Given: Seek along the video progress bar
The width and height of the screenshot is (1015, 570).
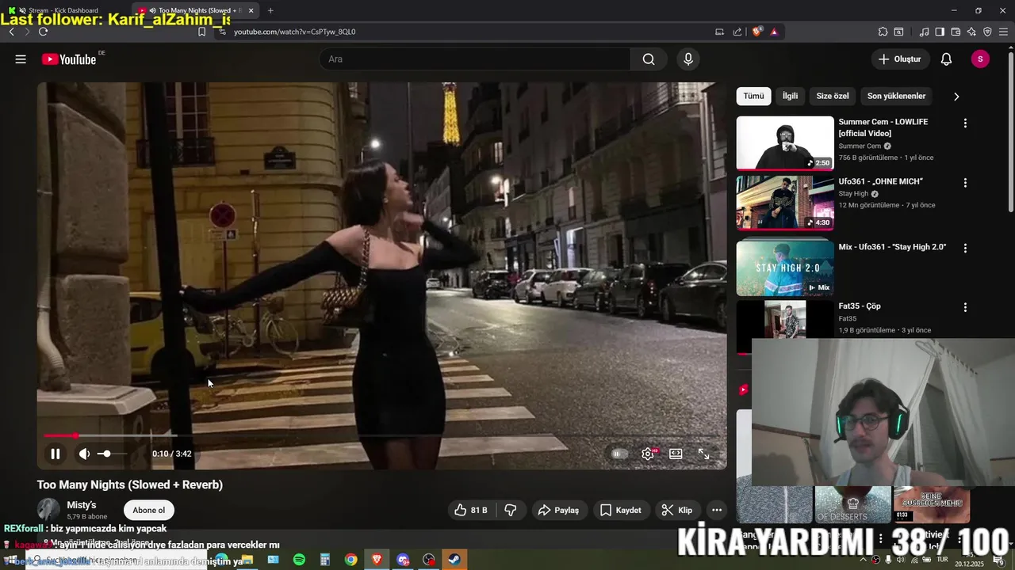Looking at the screenshot, I should pos(381,435).
